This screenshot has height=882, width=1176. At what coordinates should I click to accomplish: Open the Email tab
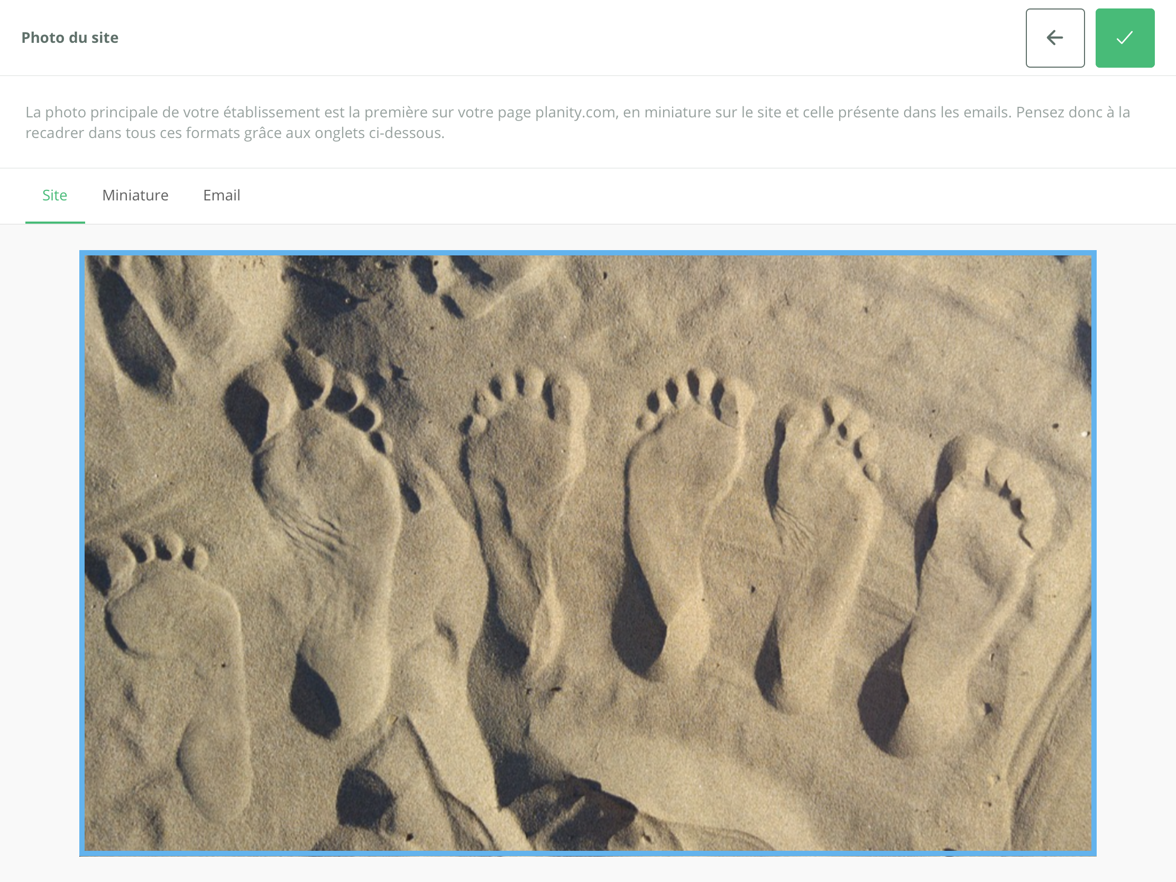(221, 195)
